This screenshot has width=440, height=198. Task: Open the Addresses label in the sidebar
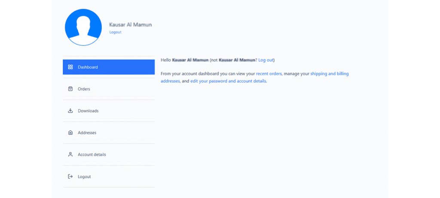pos(87,133)
